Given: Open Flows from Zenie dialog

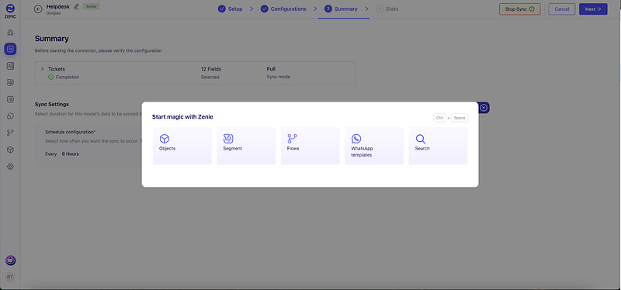Looking at the screenshot, I should pos(310,146).
